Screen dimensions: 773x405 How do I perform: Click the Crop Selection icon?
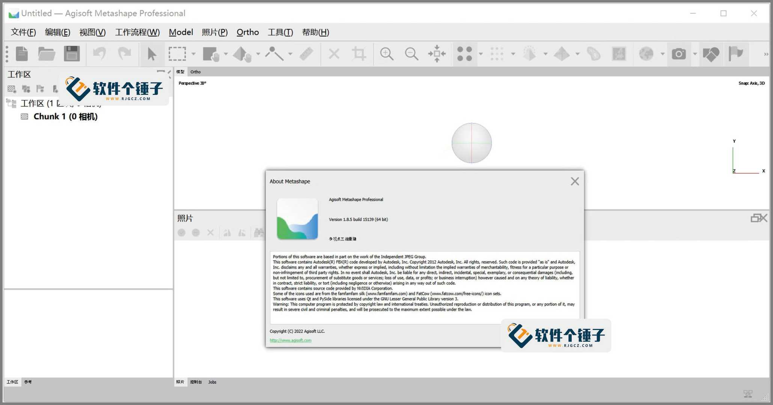tap(359, 54)
